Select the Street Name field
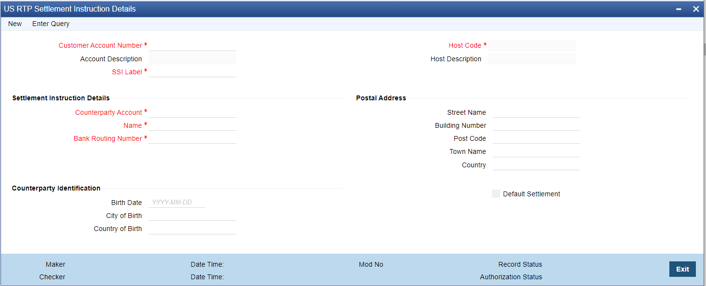Screen dimensions: 706x286 [536, 112]
